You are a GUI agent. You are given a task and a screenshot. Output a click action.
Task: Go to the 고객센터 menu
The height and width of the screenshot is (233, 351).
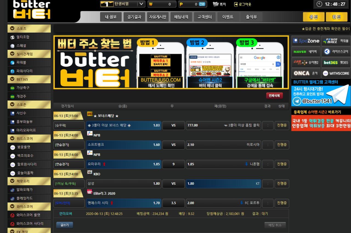coord(205,17)
